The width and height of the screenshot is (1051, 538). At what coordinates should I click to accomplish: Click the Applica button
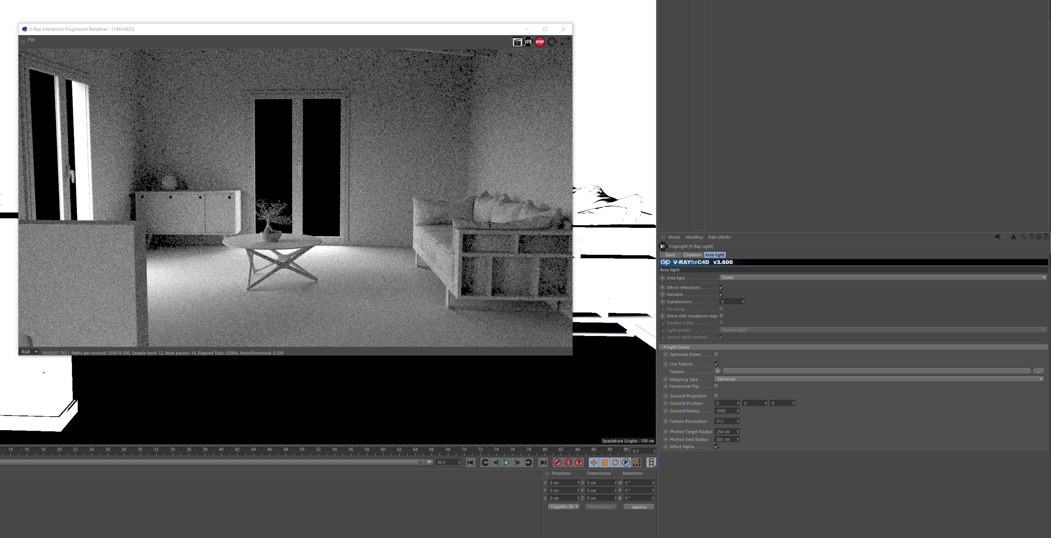(639, 507)
